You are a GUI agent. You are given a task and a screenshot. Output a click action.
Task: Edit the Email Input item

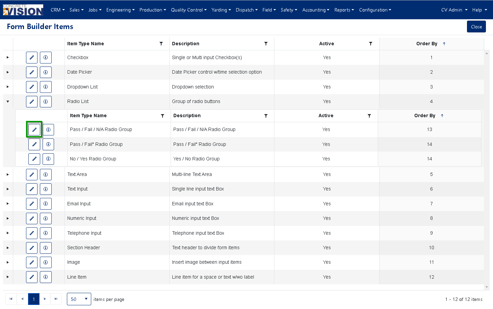point(32,204)
